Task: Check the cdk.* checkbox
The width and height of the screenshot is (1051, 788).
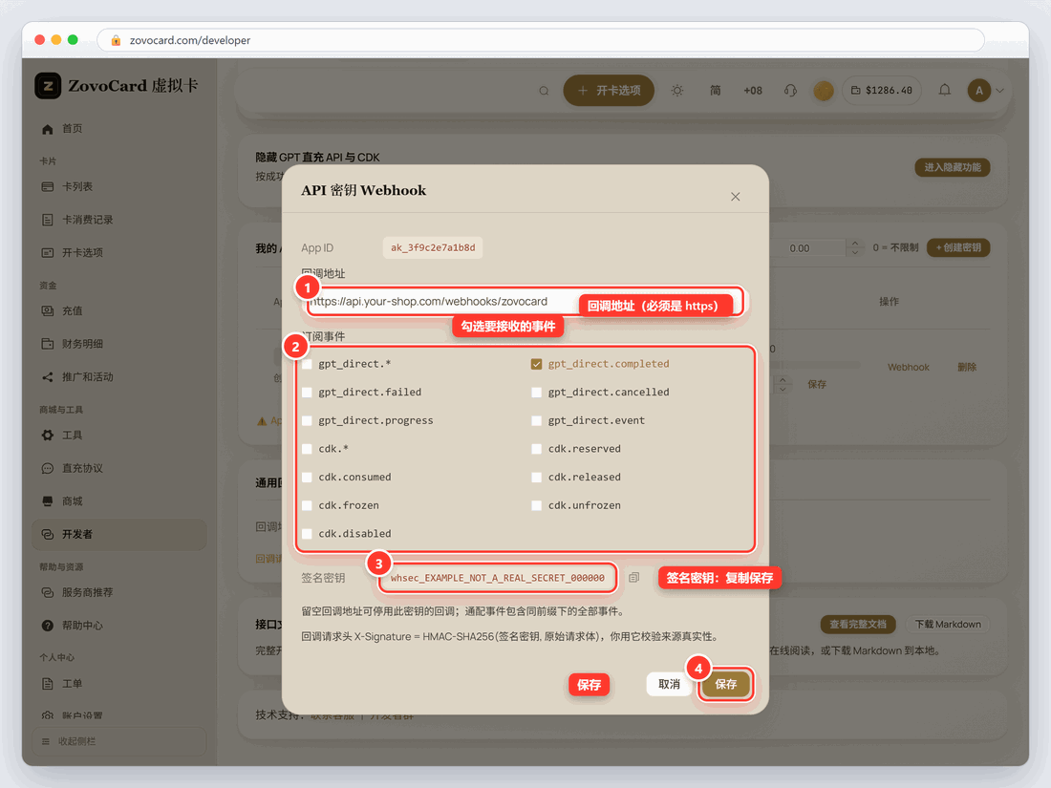Action: click(x=307, y=449)
